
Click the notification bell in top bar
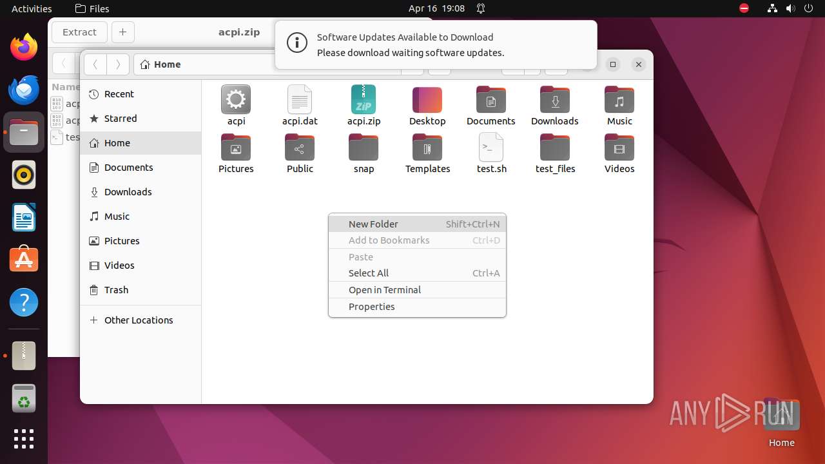point(481,8)
